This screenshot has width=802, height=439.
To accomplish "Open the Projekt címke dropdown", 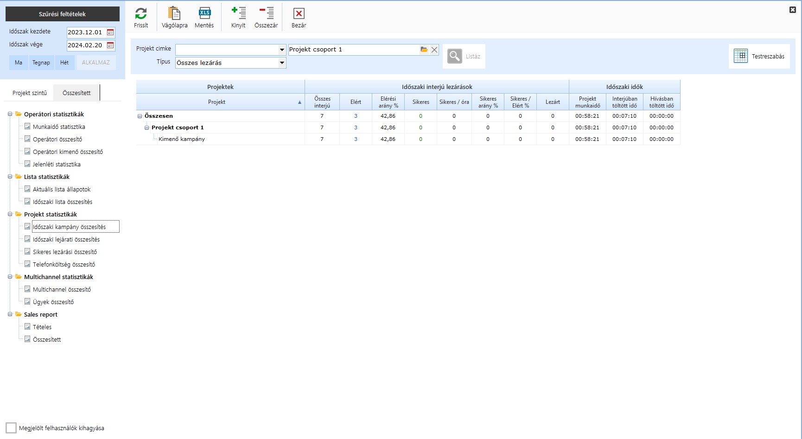I will tap(282, 50).
